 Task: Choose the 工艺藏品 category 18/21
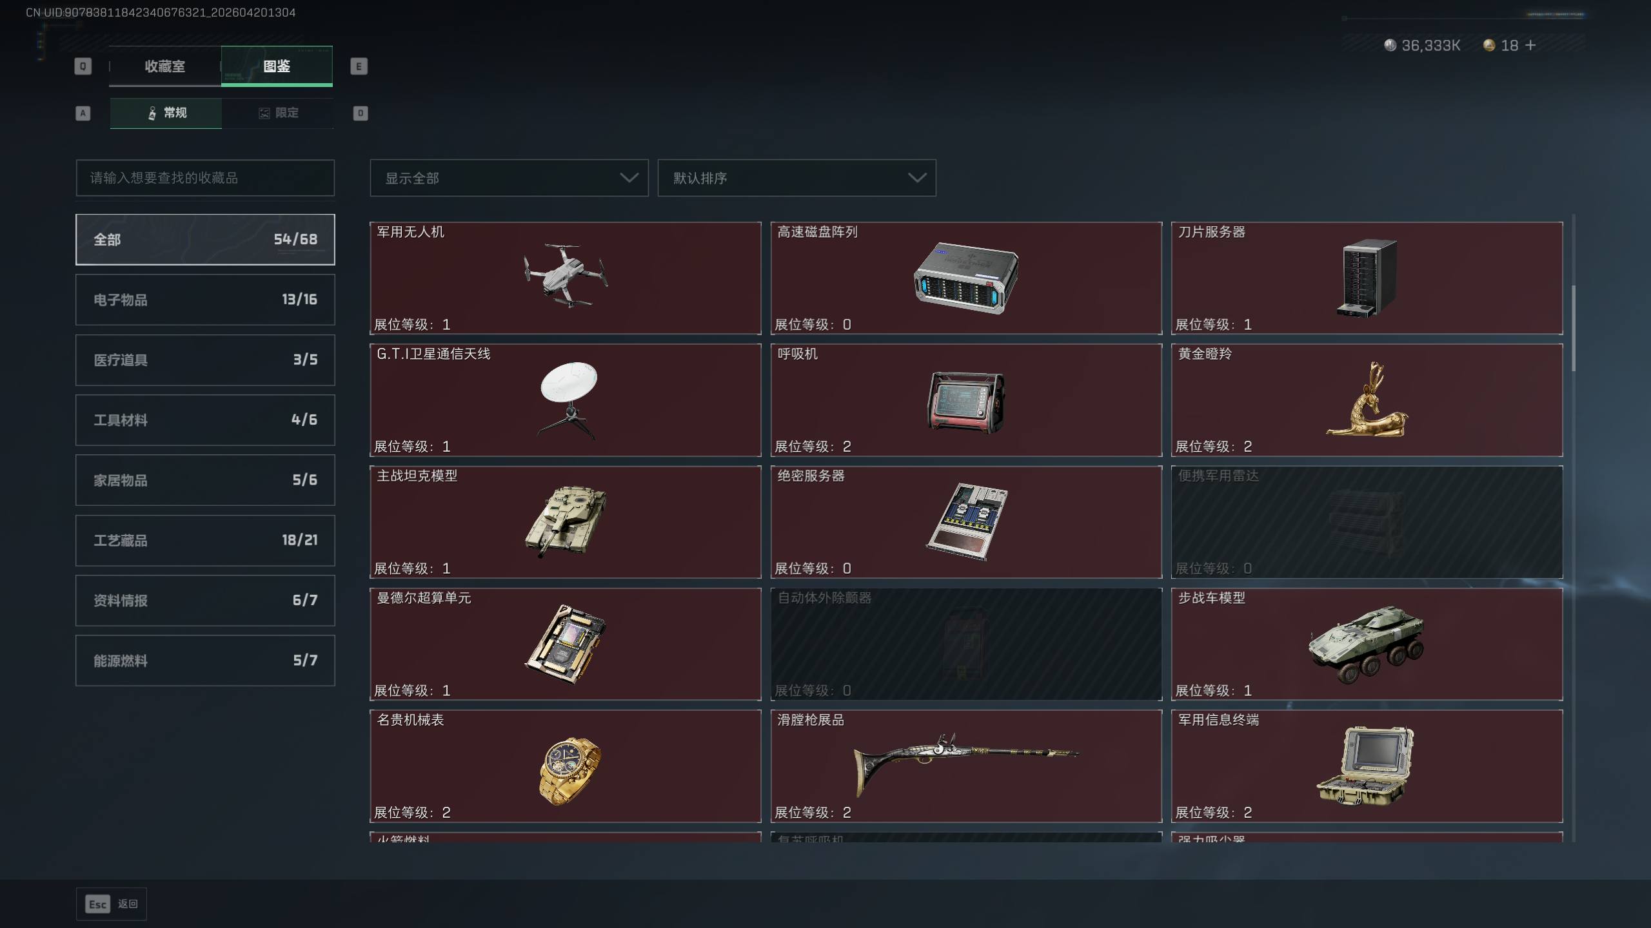pos(205,540)
